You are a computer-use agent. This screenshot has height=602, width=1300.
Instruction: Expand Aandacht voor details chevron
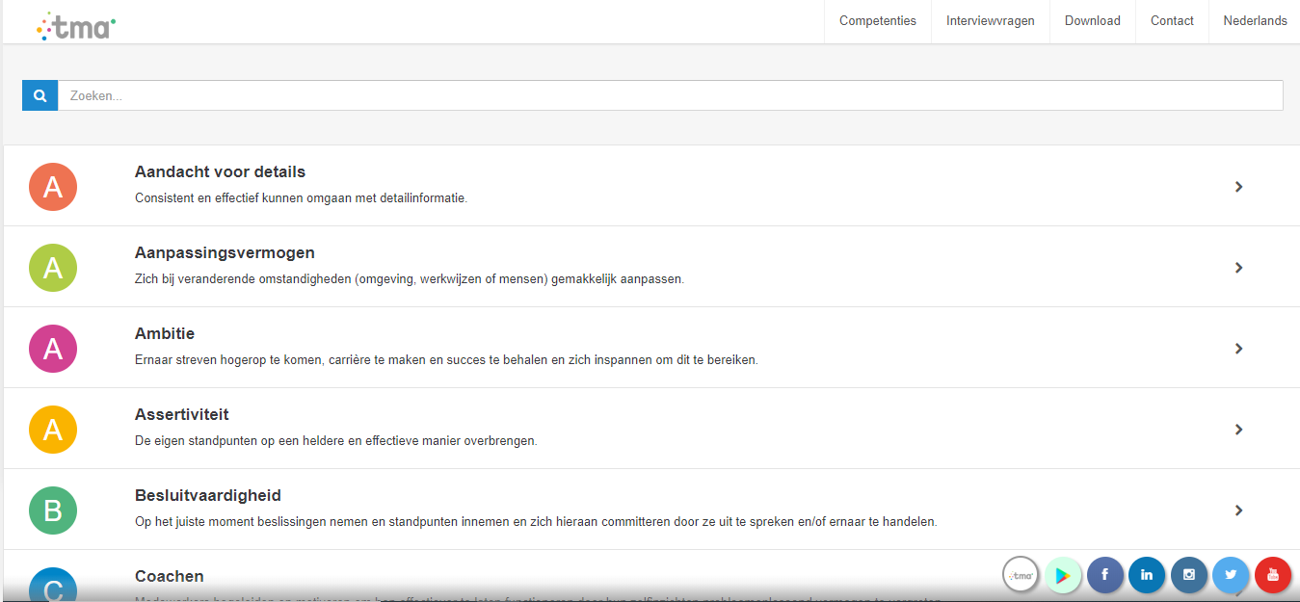[1239, 187]
